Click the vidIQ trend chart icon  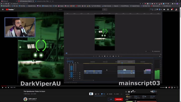tap(134, 92)
